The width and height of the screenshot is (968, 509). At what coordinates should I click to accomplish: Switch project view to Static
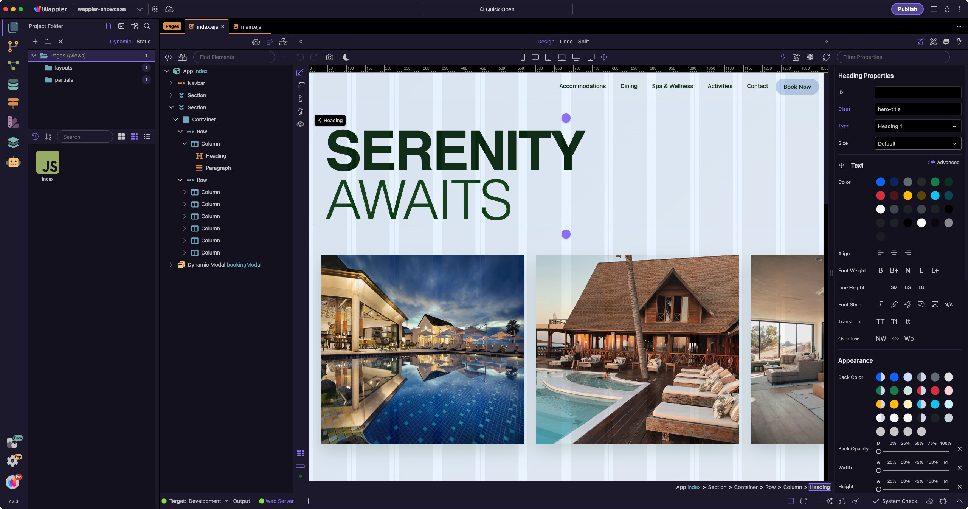(x=143, y=42)
